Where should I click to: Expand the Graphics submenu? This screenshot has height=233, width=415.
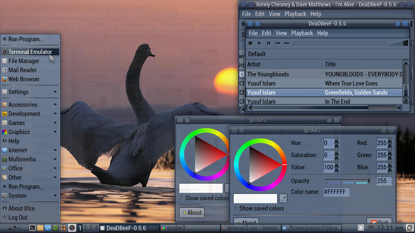coord(30,132)
